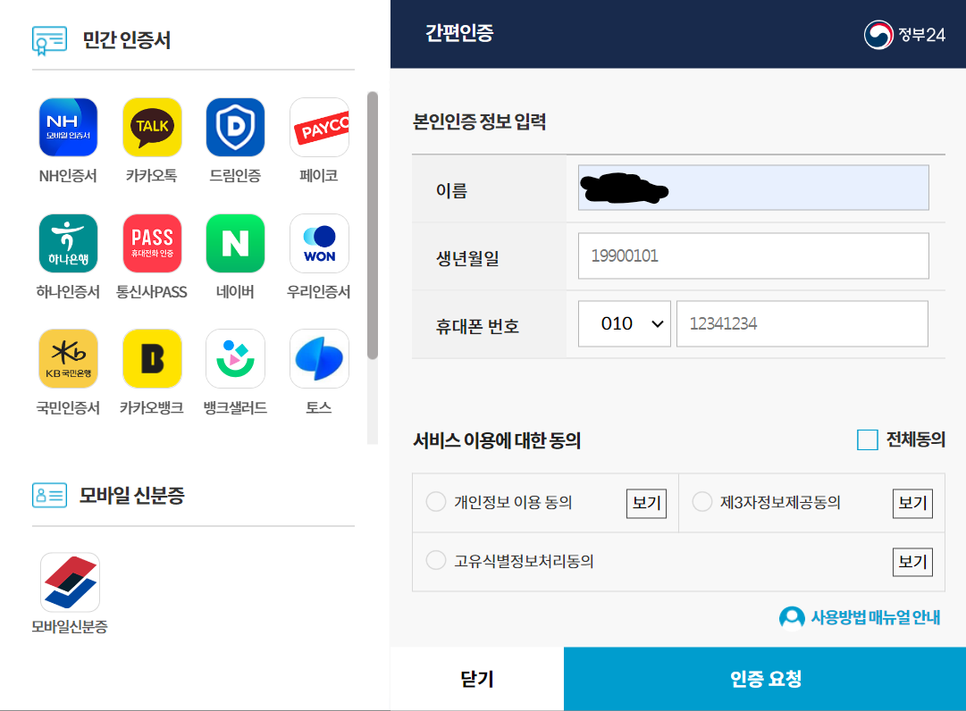Pick PAYCO as authentication method
Screen dimensions: 966x711
pyautogui.click(x=318, y=127)
